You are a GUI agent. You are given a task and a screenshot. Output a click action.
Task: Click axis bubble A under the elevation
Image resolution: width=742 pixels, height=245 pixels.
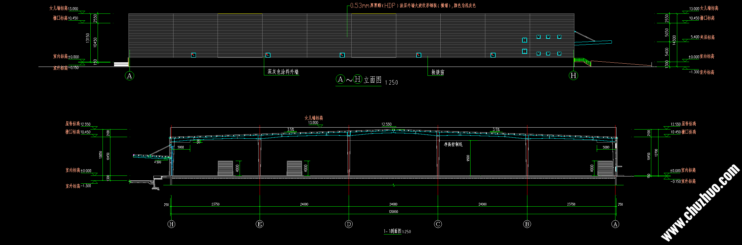tap(129, 76)
